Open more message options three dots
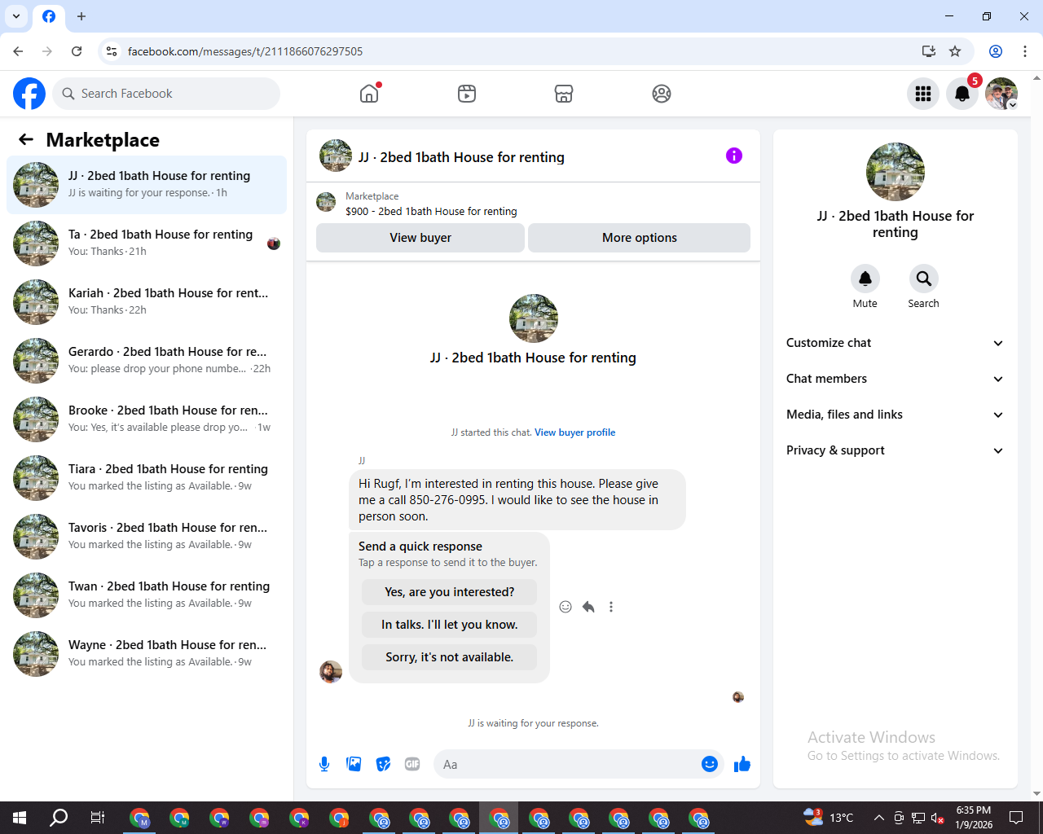The image size is (1043, 834). 611,607
